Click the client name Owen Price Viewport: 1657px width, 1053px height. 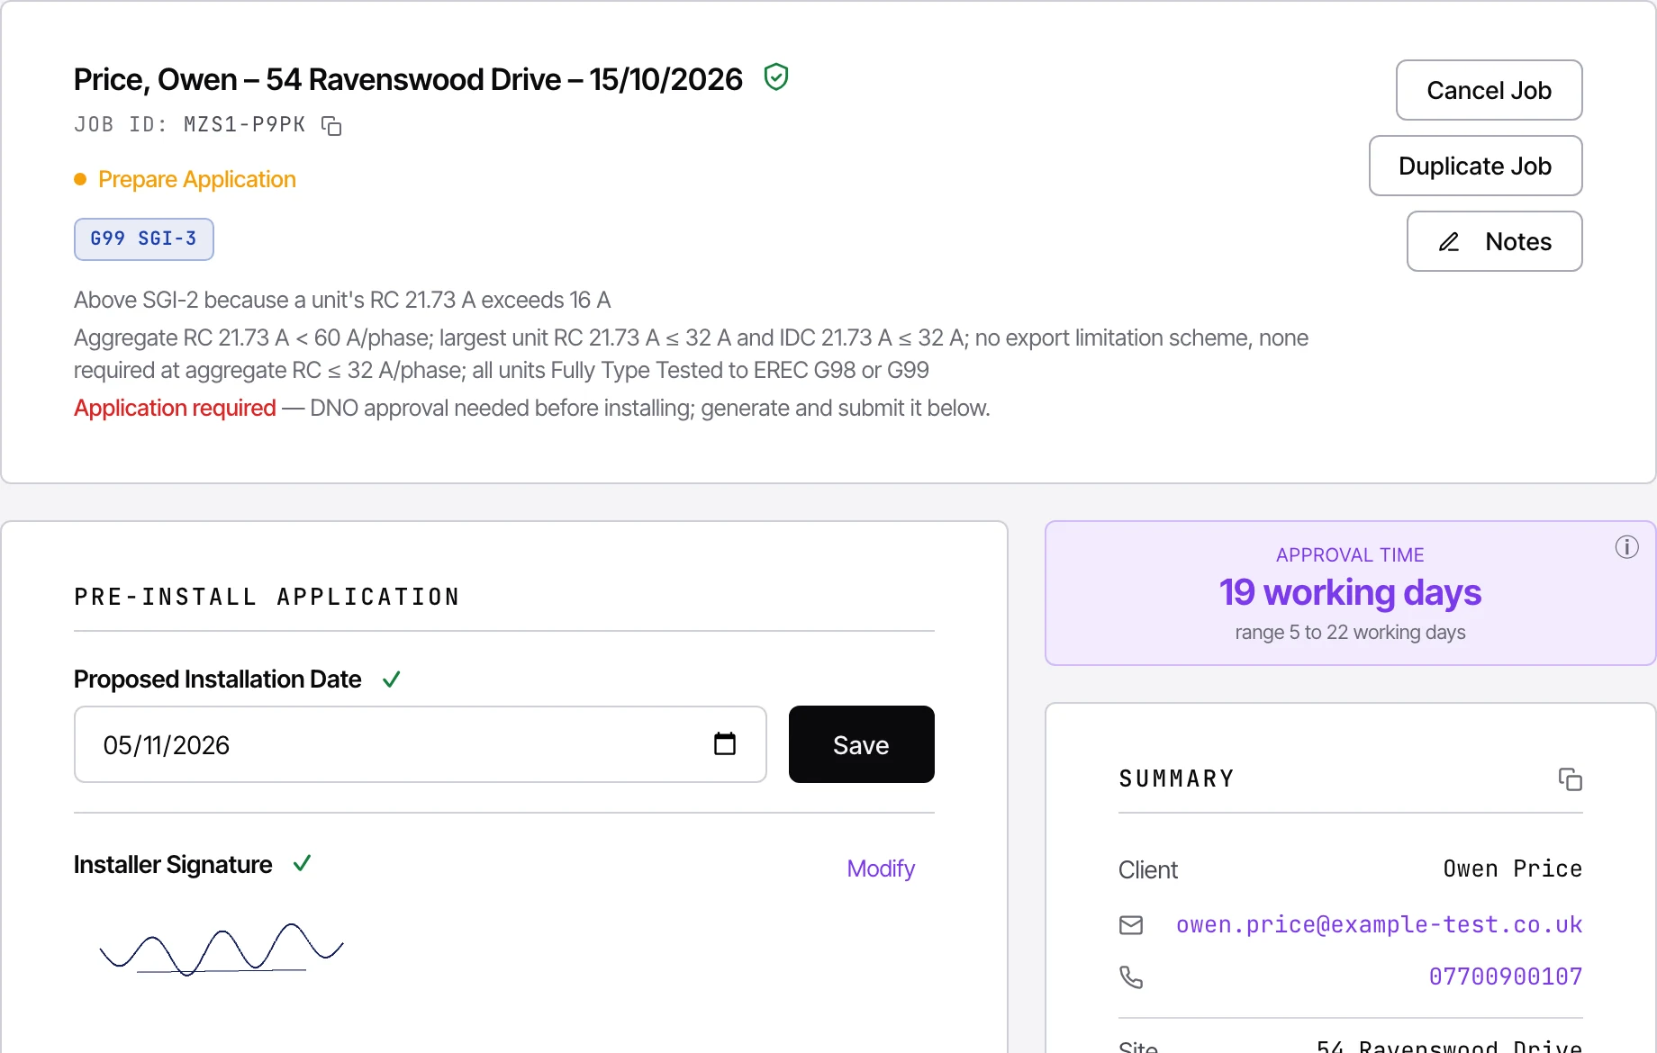point(1512,868)
